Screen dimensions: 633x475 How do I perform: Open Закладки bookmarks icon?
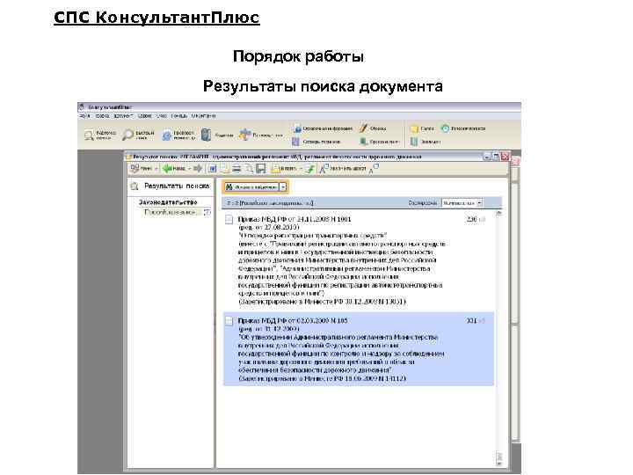tap(414, 142)
